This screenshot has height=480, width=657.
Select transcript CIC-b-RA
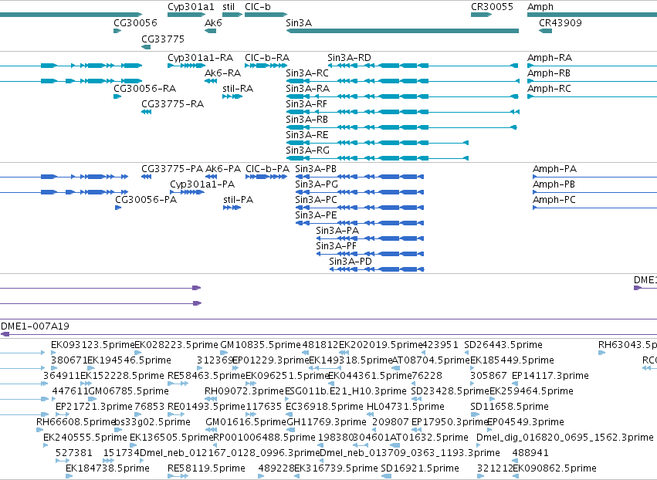(266, 66)
